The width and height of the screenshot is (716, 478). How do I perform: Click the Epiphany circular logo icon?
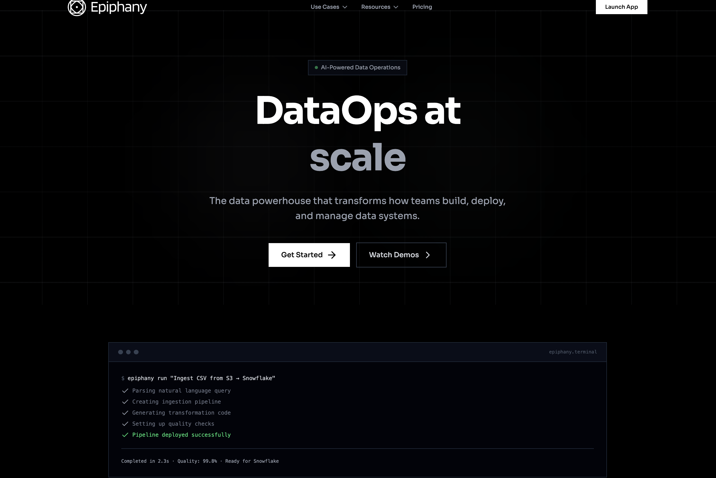pos(77,7)
